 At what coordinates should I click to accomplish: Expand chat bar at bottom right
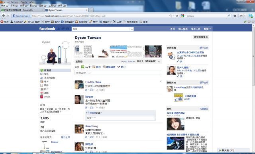233,150
